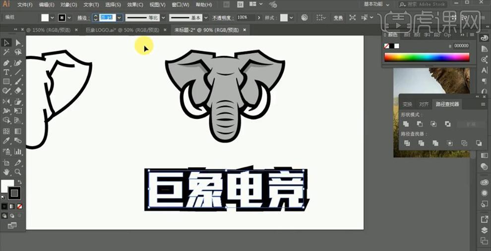The image size is (491, 251).
Task: Expand opacity slider arrow next to 100%
Action: 259,18
